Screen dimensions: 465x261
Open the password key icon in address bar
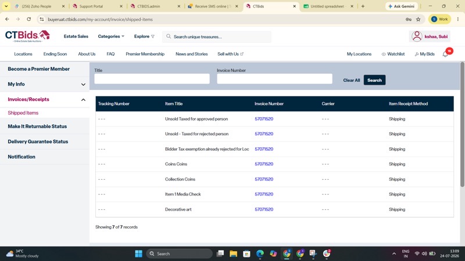409,19
